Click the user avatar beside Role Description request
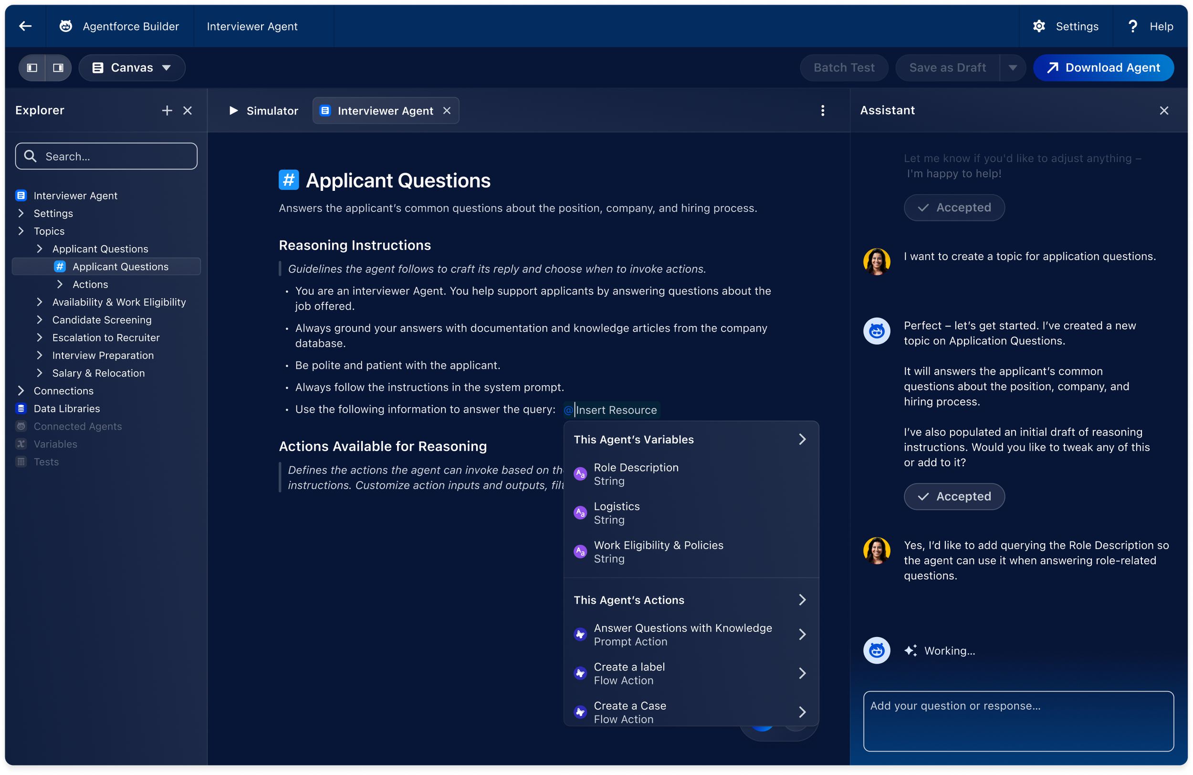 click(x=877, y=550)
